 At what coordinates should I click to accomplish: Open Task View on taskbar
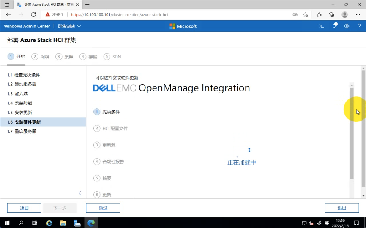pyautogui.click(x=35, y=223)
